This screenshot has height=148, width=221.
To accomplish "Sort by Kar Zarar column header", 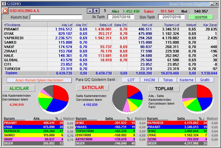I will [207, 25].
